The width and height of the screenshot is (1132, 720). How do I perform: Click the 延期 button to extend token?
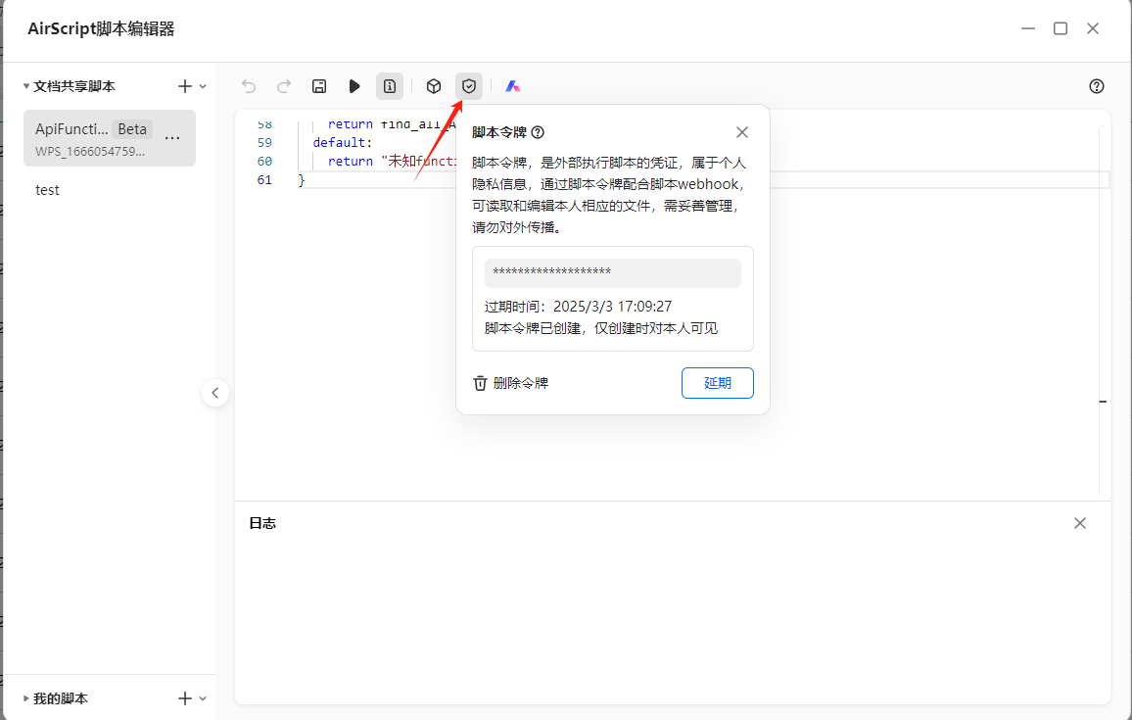[717, 383]
